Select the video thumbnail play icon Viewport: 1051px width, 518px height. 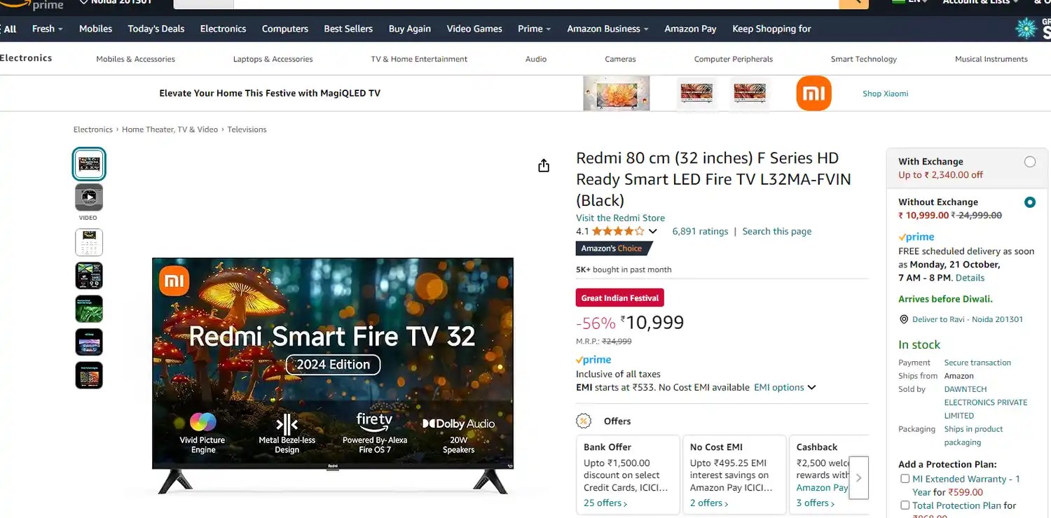pos(89,197)
